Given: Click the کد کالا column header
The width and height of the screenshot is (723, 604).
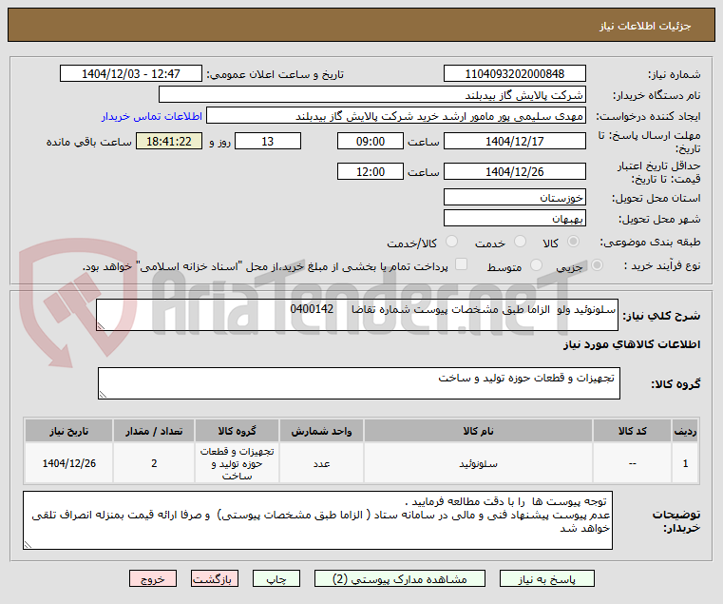Looking at the screenshot, I should [x=632, y=431].
